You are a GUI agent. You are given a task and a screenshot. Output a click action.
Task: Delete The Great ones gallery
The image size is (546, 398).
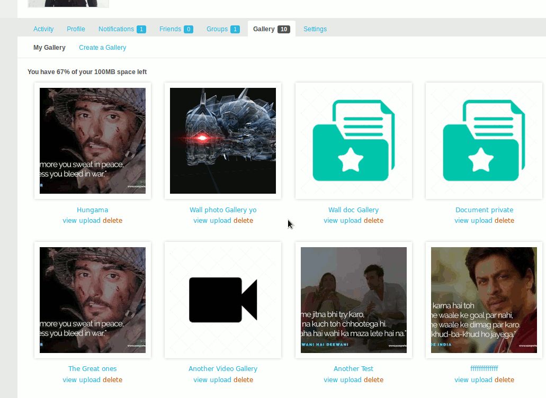[112, 379]
